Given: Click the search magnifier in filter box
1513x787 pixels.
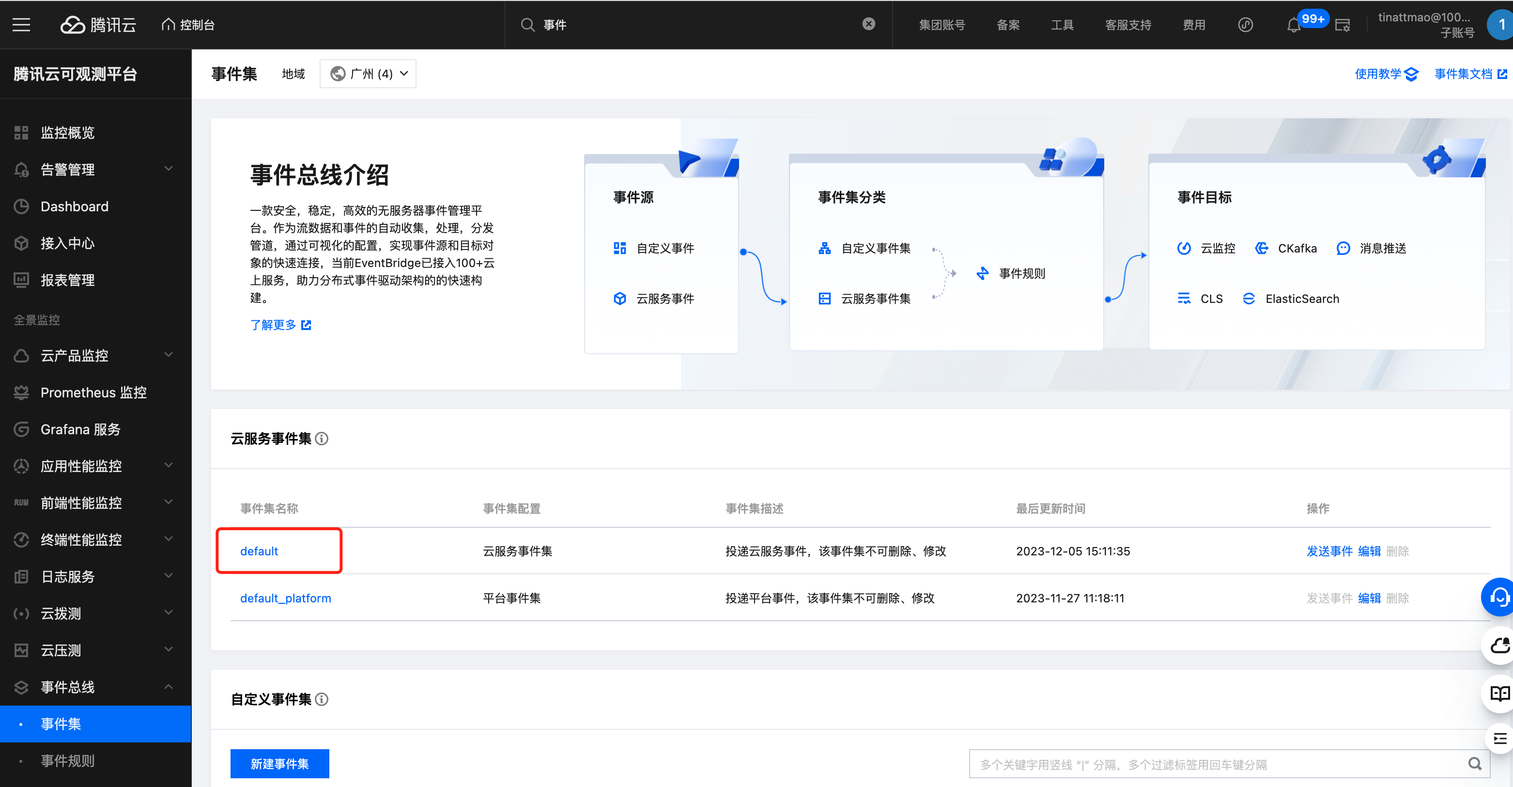Looking at the screenshot, I should tap(1474, 763).
